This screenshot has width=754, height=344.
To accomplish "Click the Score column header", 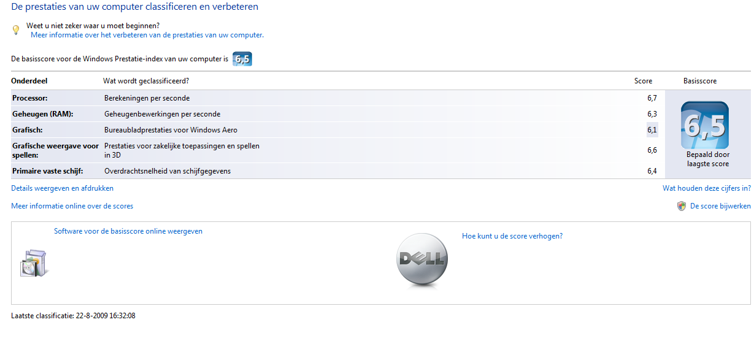I will pyautogui.click(x=643, y=81).
